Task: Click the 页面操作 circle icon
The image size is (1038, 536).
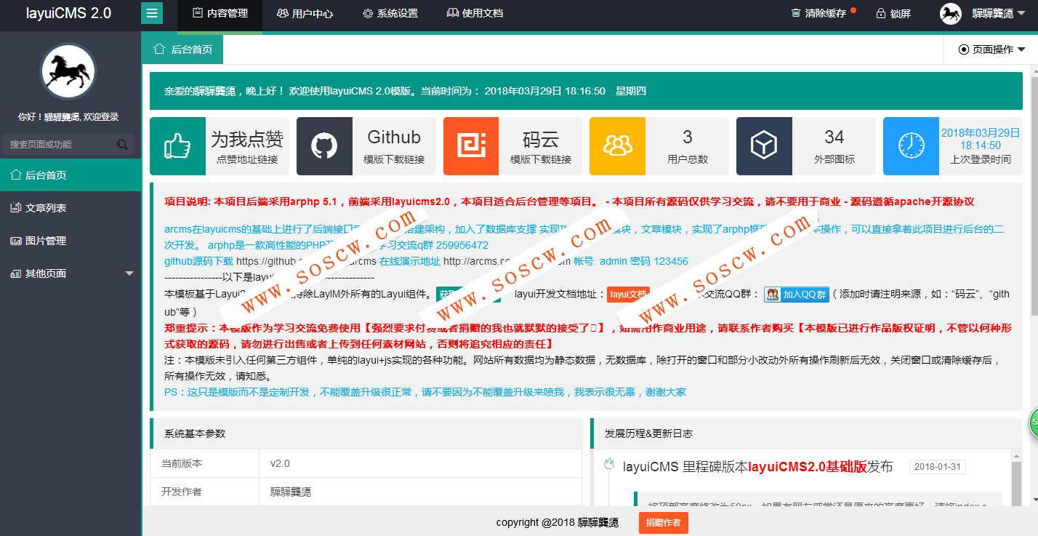Action: point(964,49)
